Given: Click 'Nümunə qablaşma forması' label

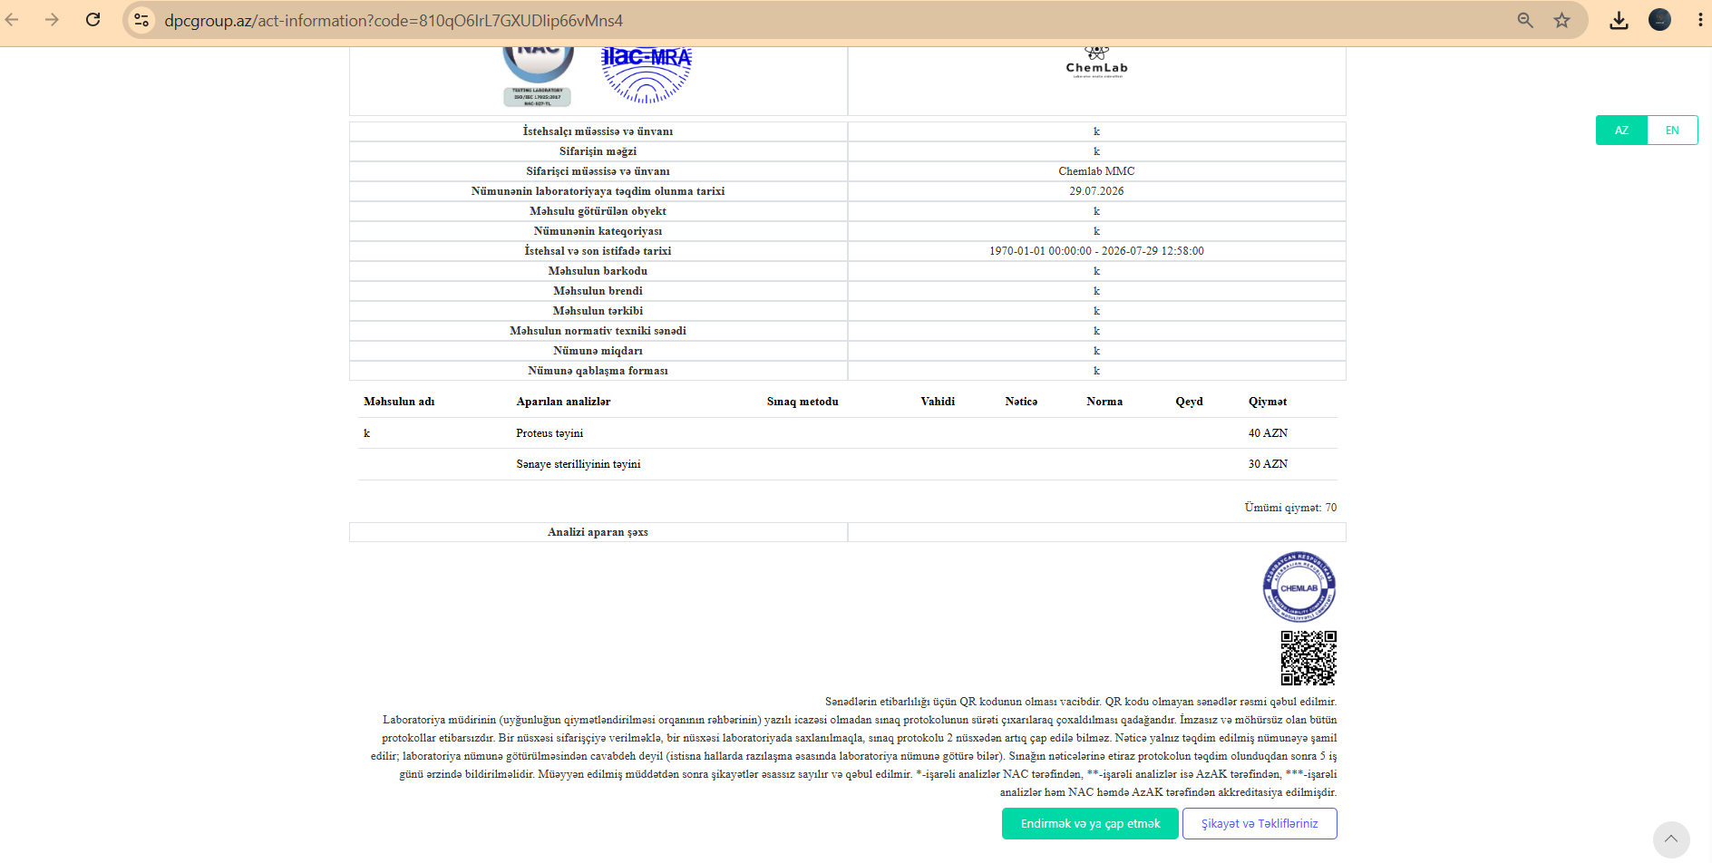Looking at the screenshot, I should point(598,371).
